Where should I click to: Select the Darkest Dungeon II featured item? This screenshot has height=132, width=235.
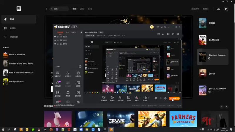point(212,57)
